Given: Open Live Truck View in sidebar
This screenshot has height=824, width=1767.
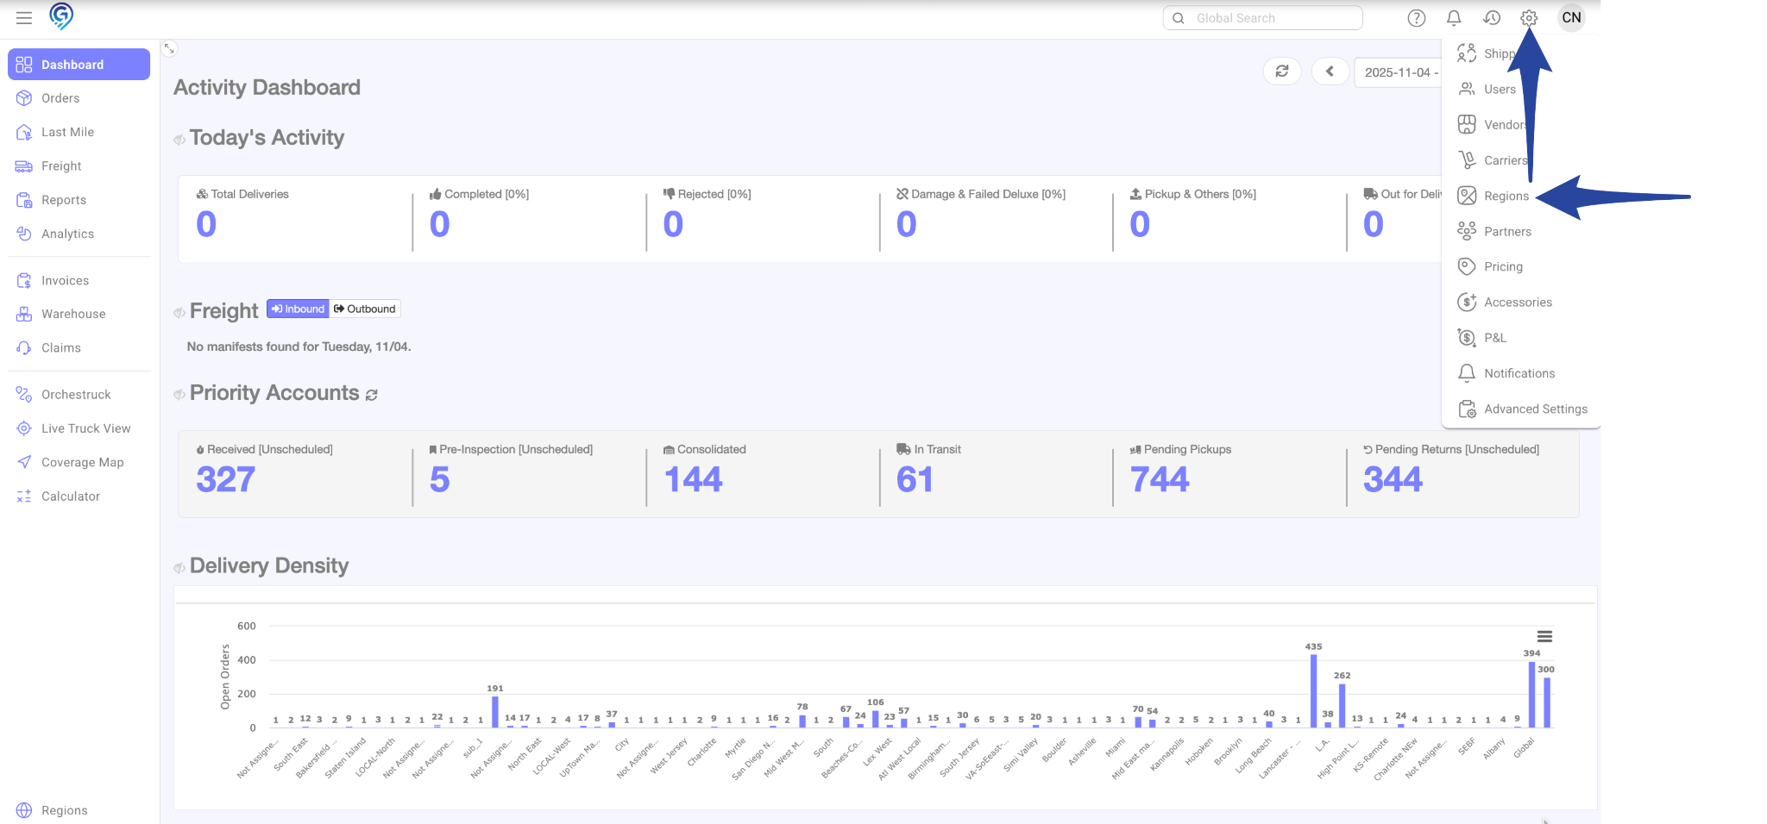Looking at the screenshot, I should tap(85, 428).
